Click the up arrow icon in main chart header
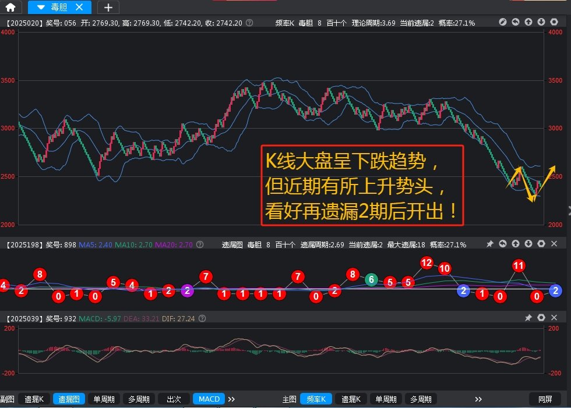Image resolution: width=571 pixels, height=408 pixels. click(528, 22)
